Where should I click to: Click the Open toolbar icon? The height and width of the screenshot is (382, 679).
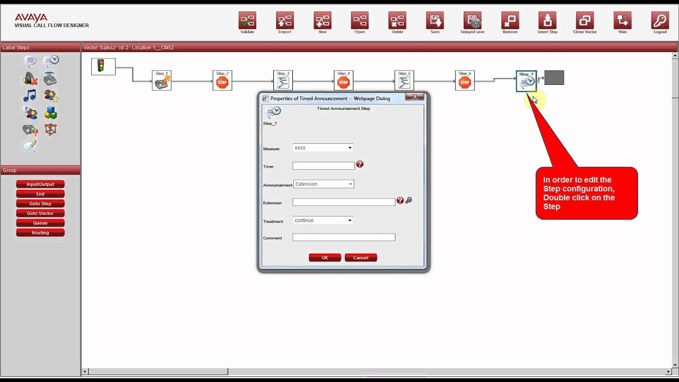pyautogui.click(x=360, y=20)
